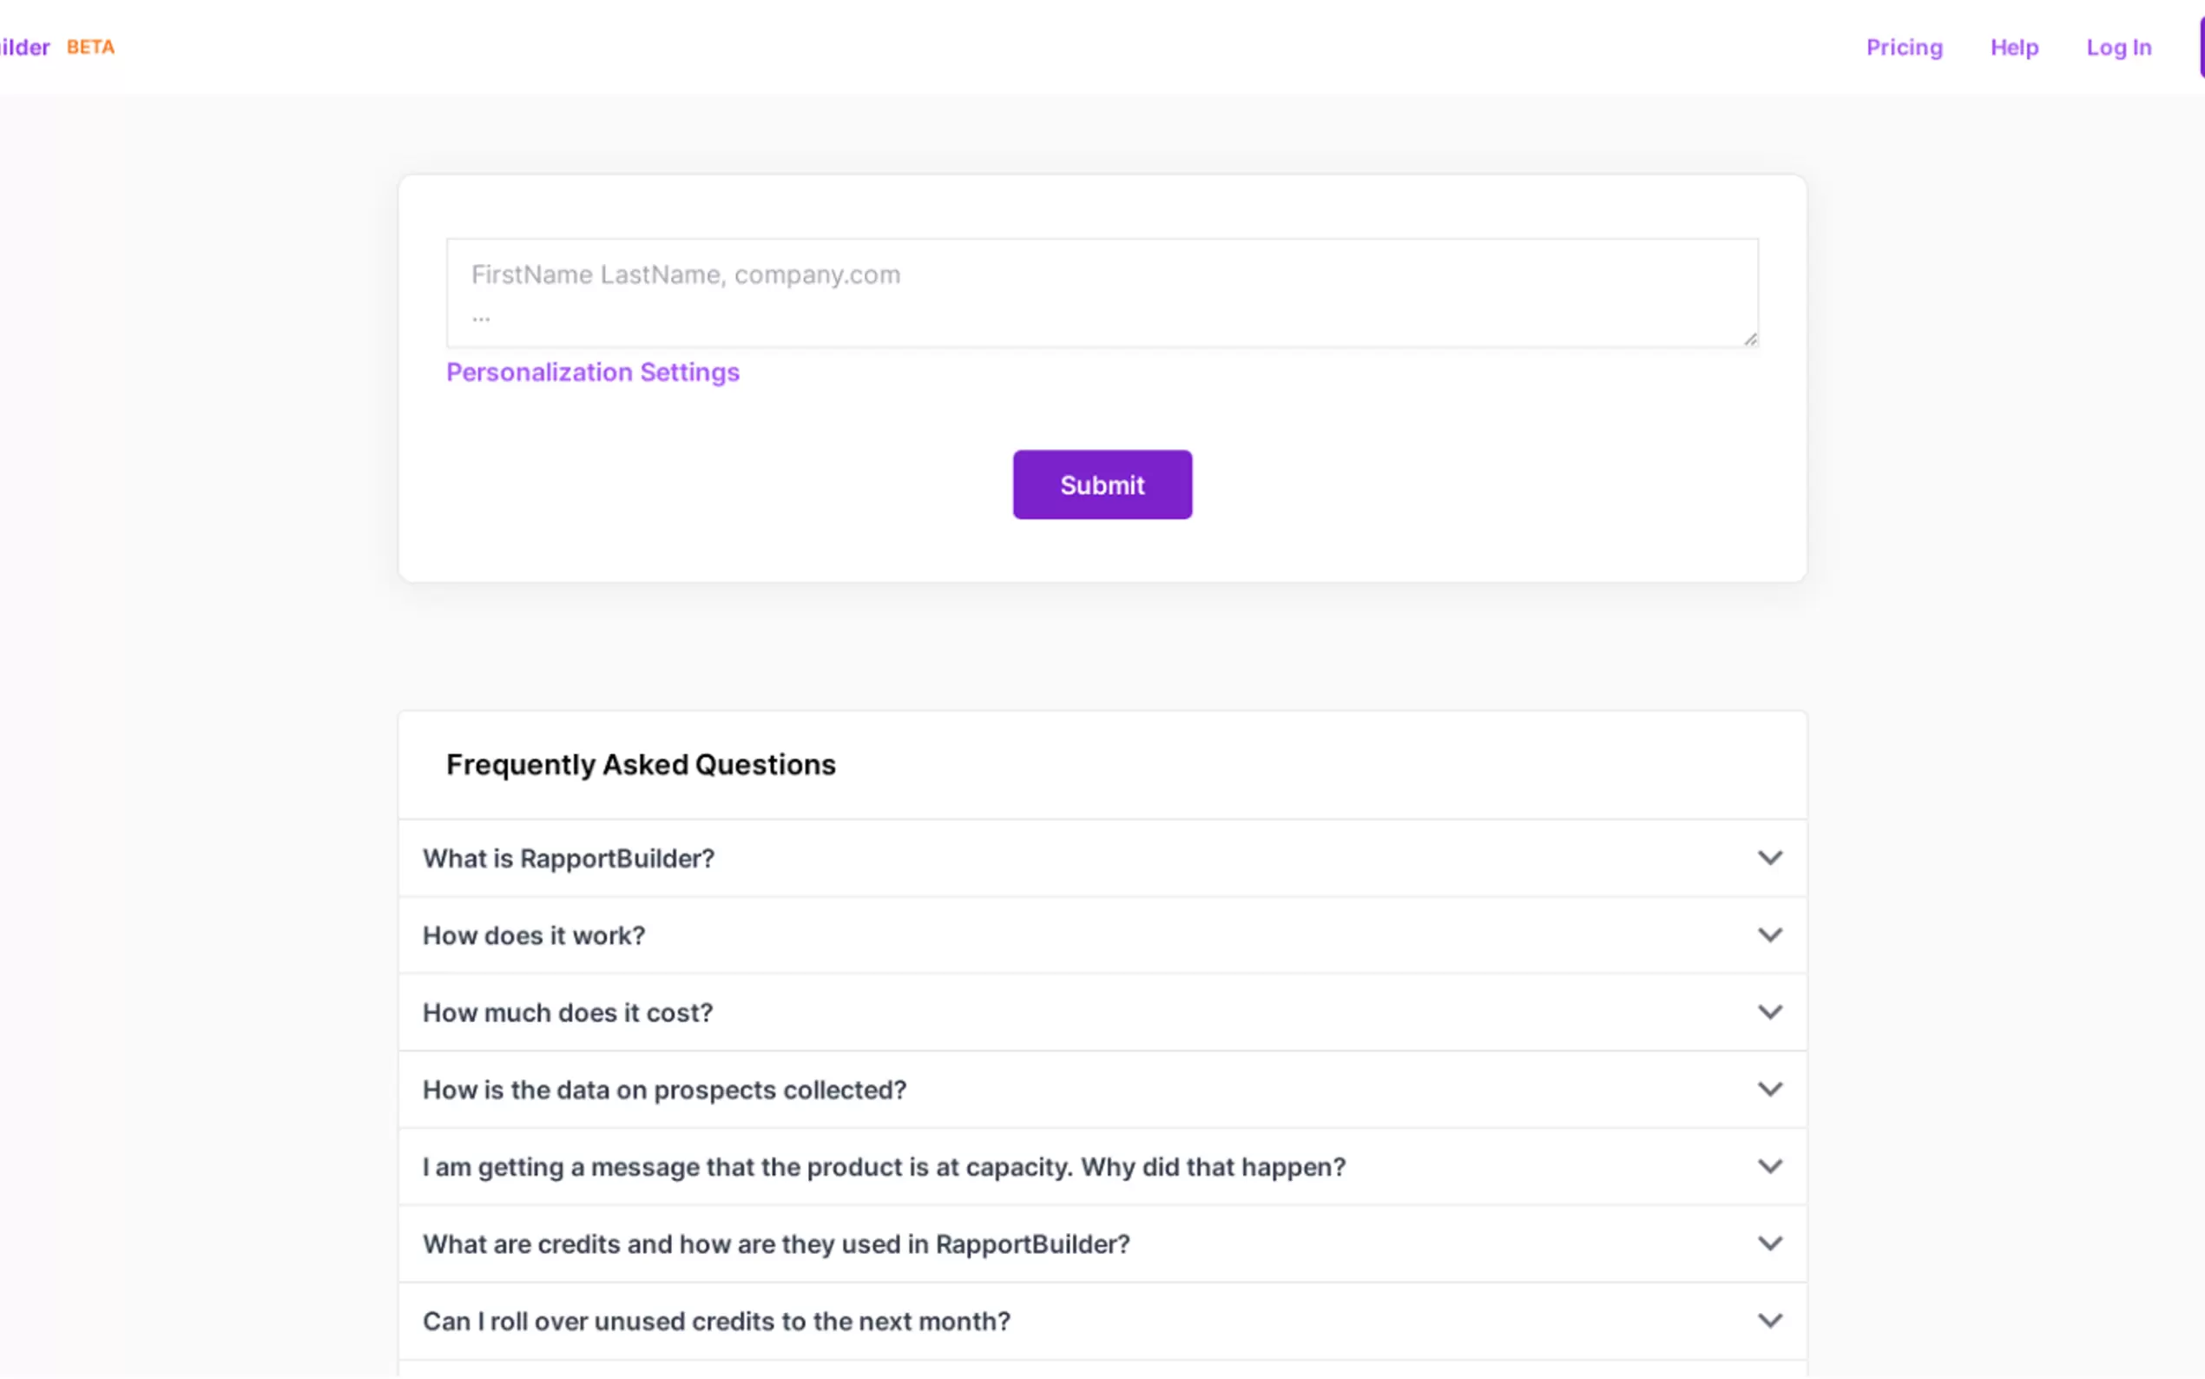Click the chevron beside 'How much does it cost?'
This screenshot has width=2205, height=1379.
tap(1769, 1013)
